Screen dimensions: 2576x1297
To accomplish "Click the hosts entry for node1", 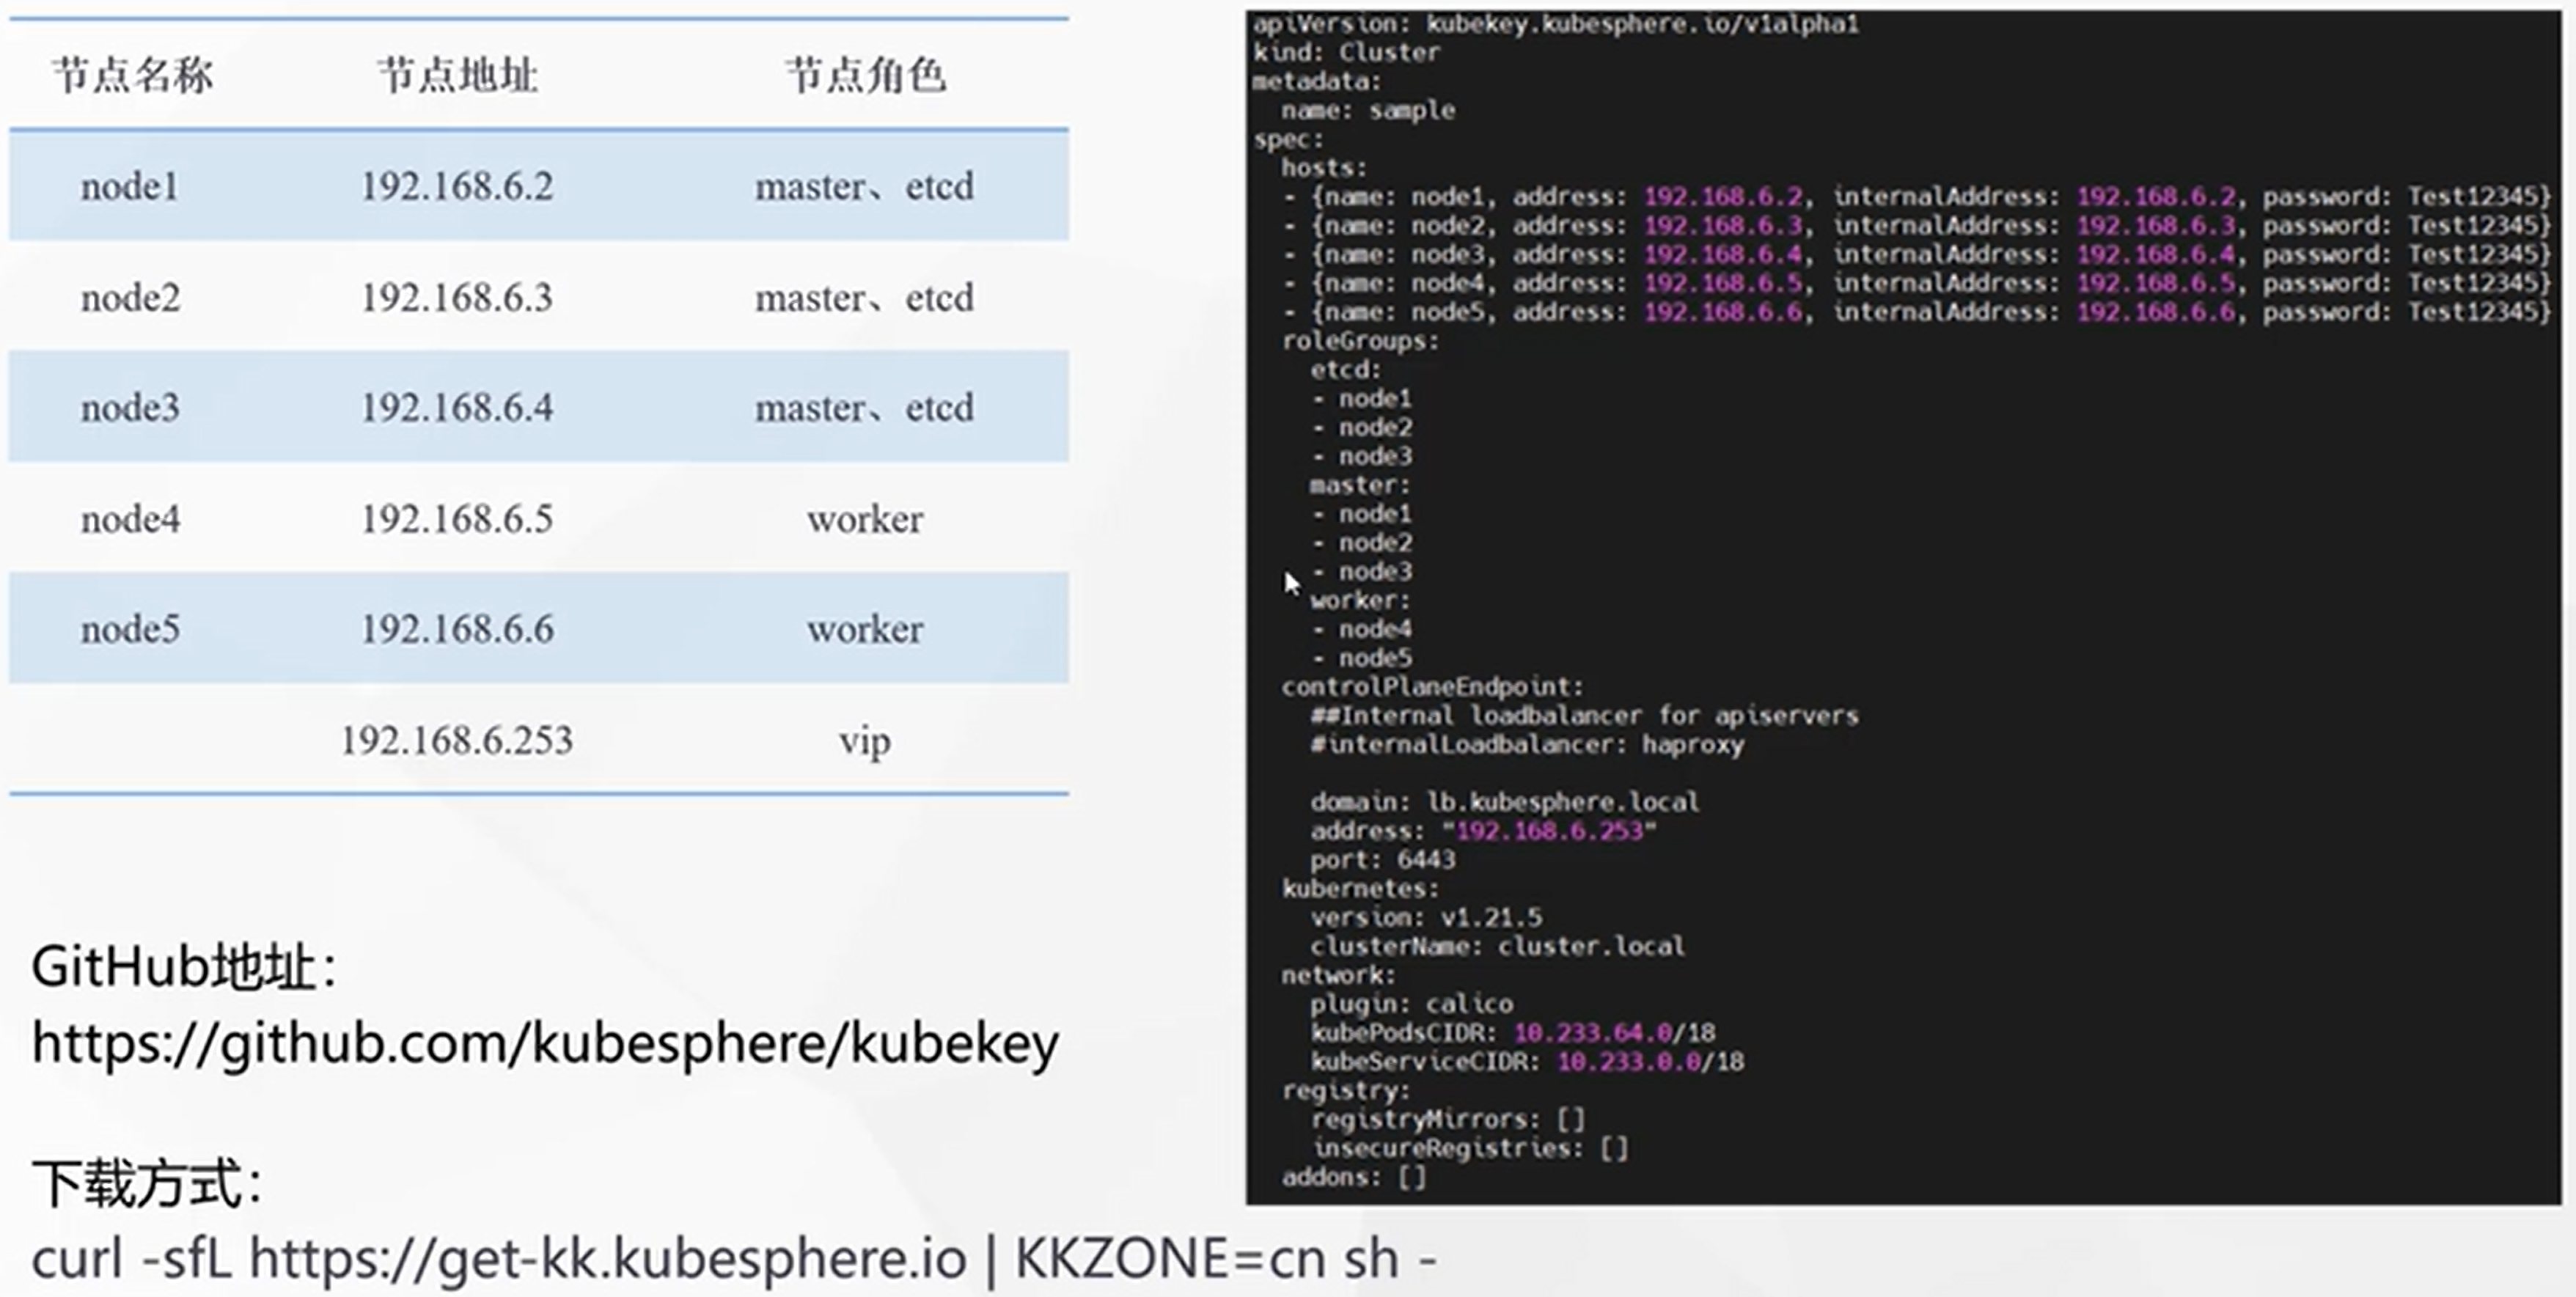I will click(1917, 196).
